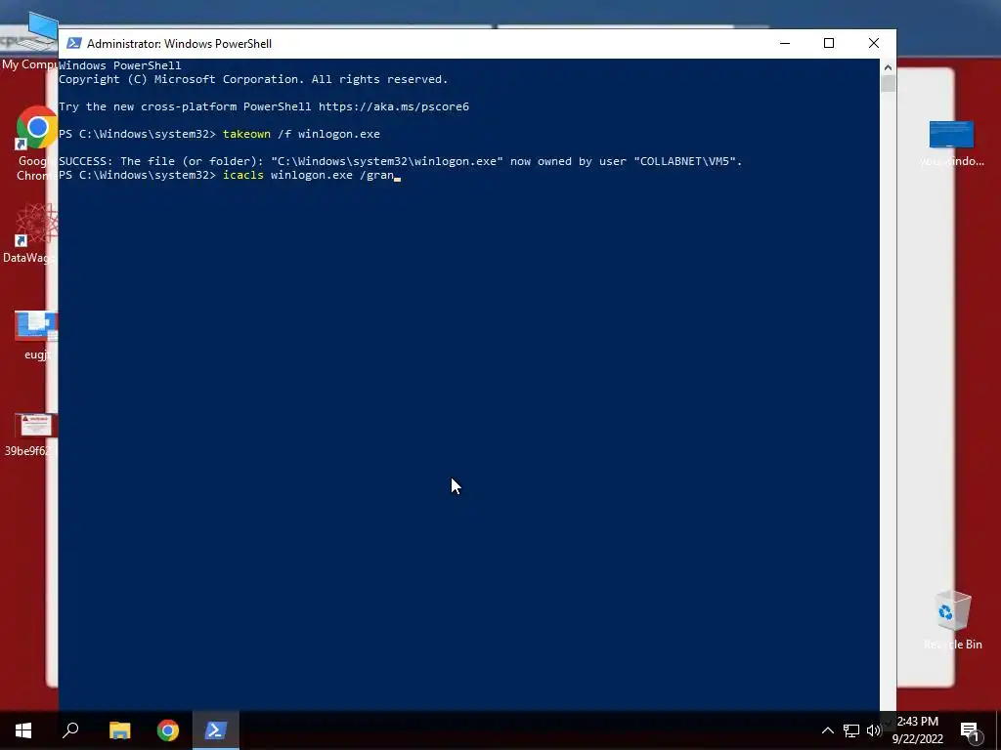Select Google Chrome desktop shortcut
This screenshot has height=750, width=1001.
(x=37, y=145)
